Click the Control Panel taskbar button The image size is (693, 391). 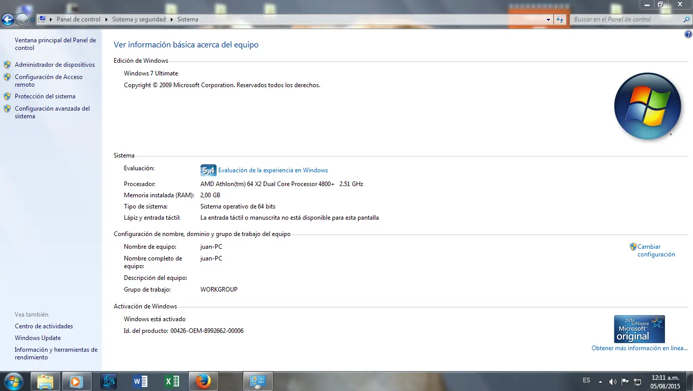click(x=258, y=381)
